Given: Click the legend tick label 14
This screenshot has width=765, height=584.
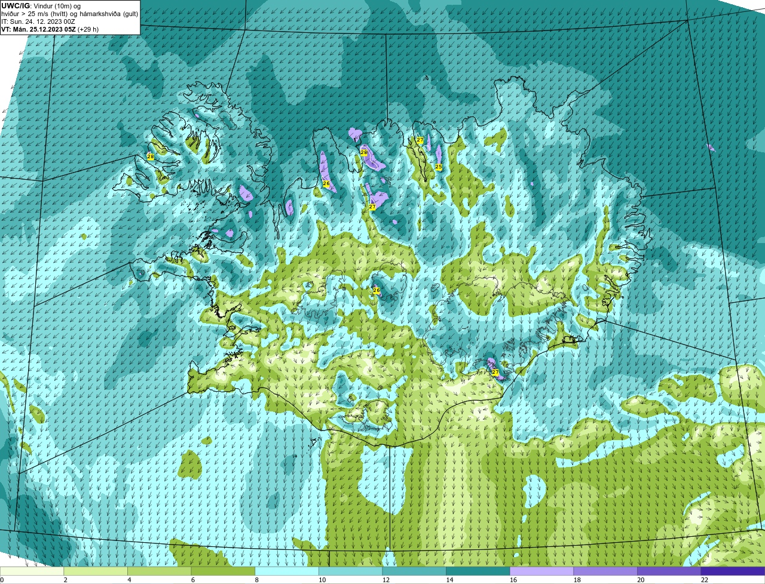Looking at the screenshot, I should [449, 580].
